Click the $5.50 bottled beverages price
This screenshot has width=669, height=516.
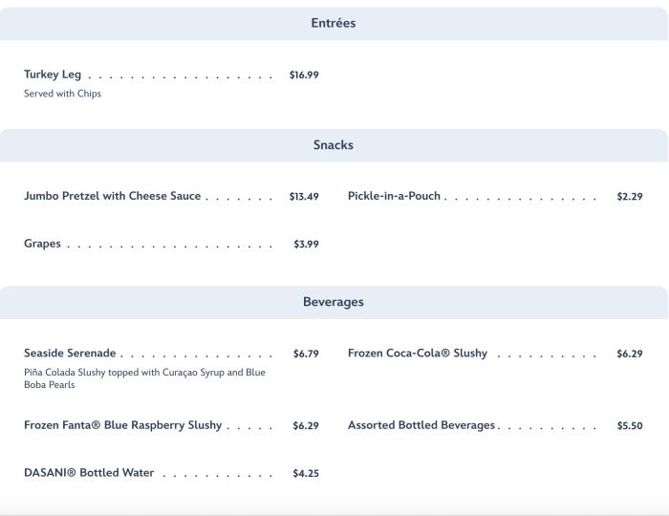click(x=630, y=426)
